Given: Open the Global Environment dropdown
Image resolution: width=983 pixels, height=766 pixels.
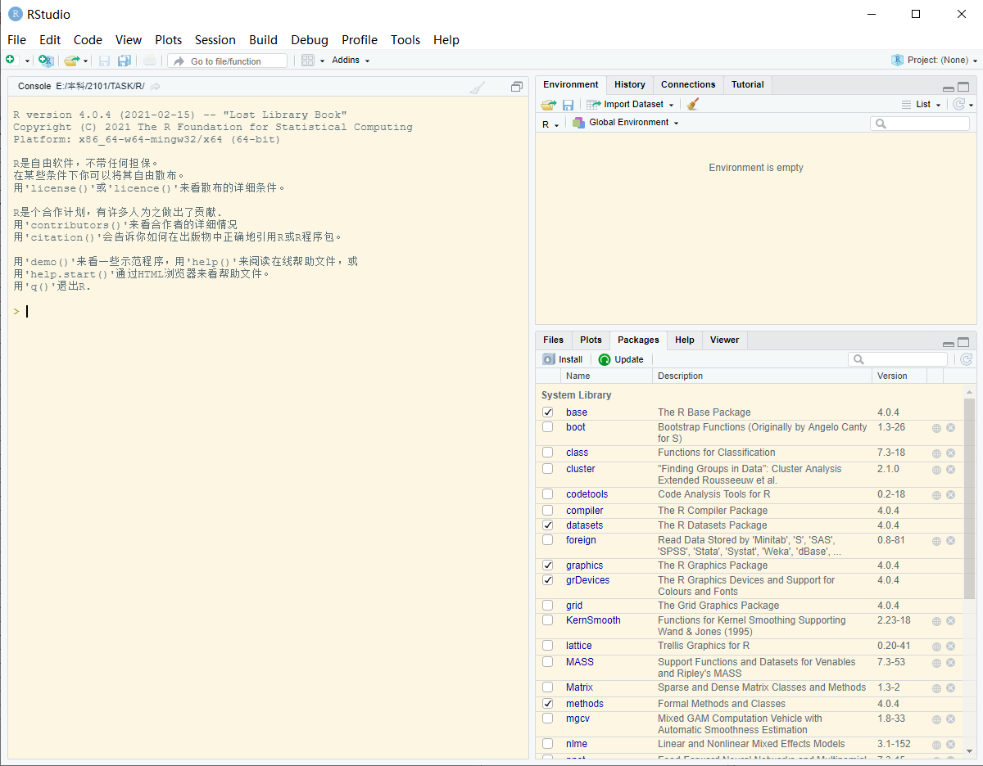Looking at the screenshot, I should [x=627, y=122].
